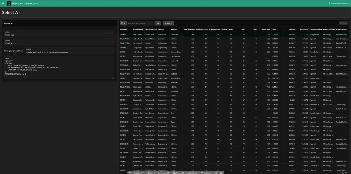Expand the Profile dropdown showing Open AI

pyautogui.click(x=59, y=42)
